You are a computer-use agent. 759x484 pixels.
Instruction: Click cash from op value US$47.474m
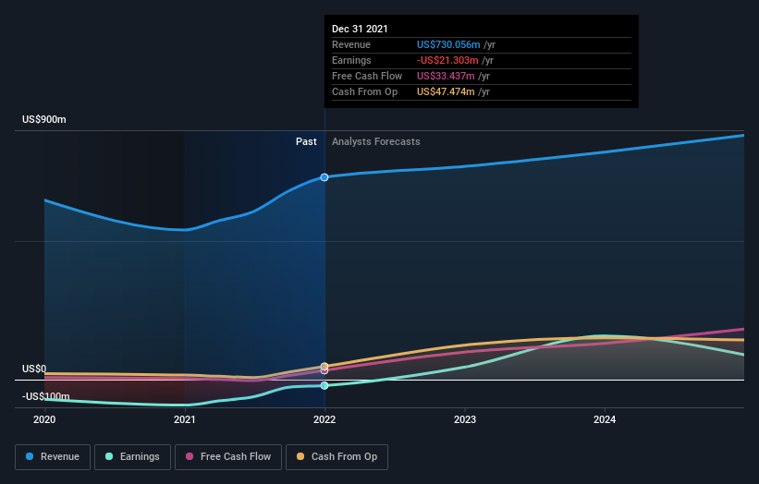[446, 91]
